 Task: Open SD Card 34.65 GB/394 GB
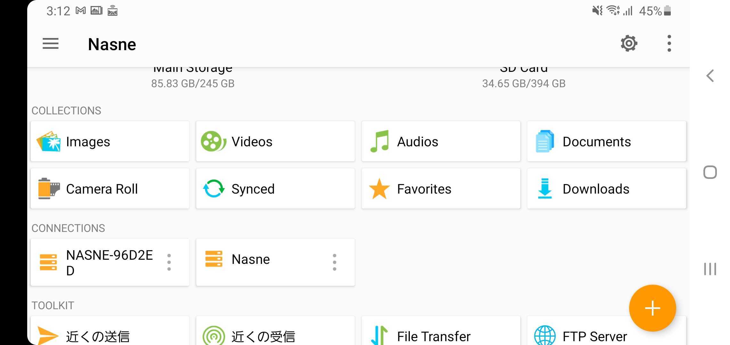(x=524, y=78)
